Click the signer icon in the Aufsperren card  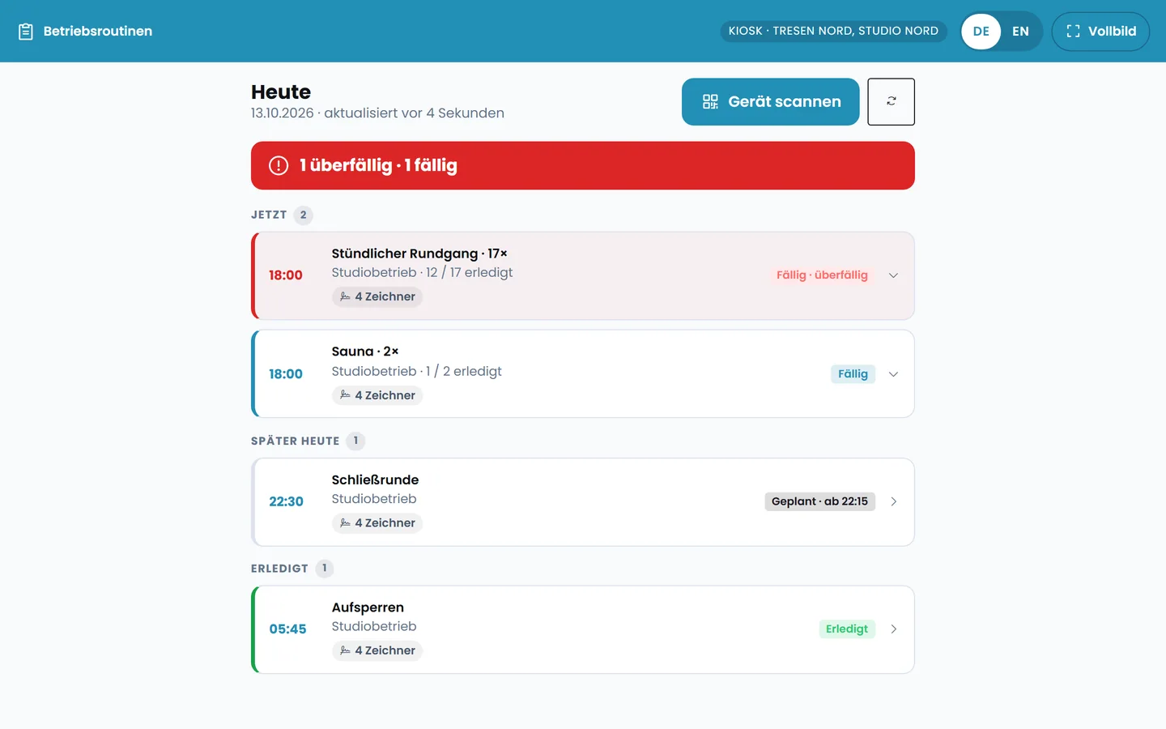(346, 650)
